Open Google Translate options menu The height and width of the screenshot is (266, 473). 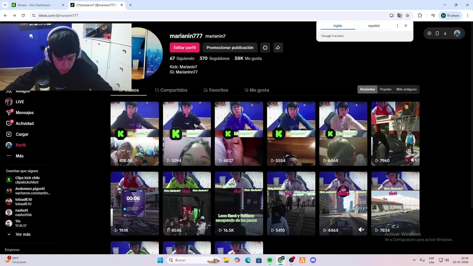(x=397, y=26)
